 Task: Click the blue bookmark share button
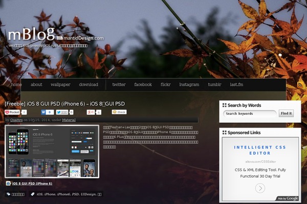[x=48, y=112]
